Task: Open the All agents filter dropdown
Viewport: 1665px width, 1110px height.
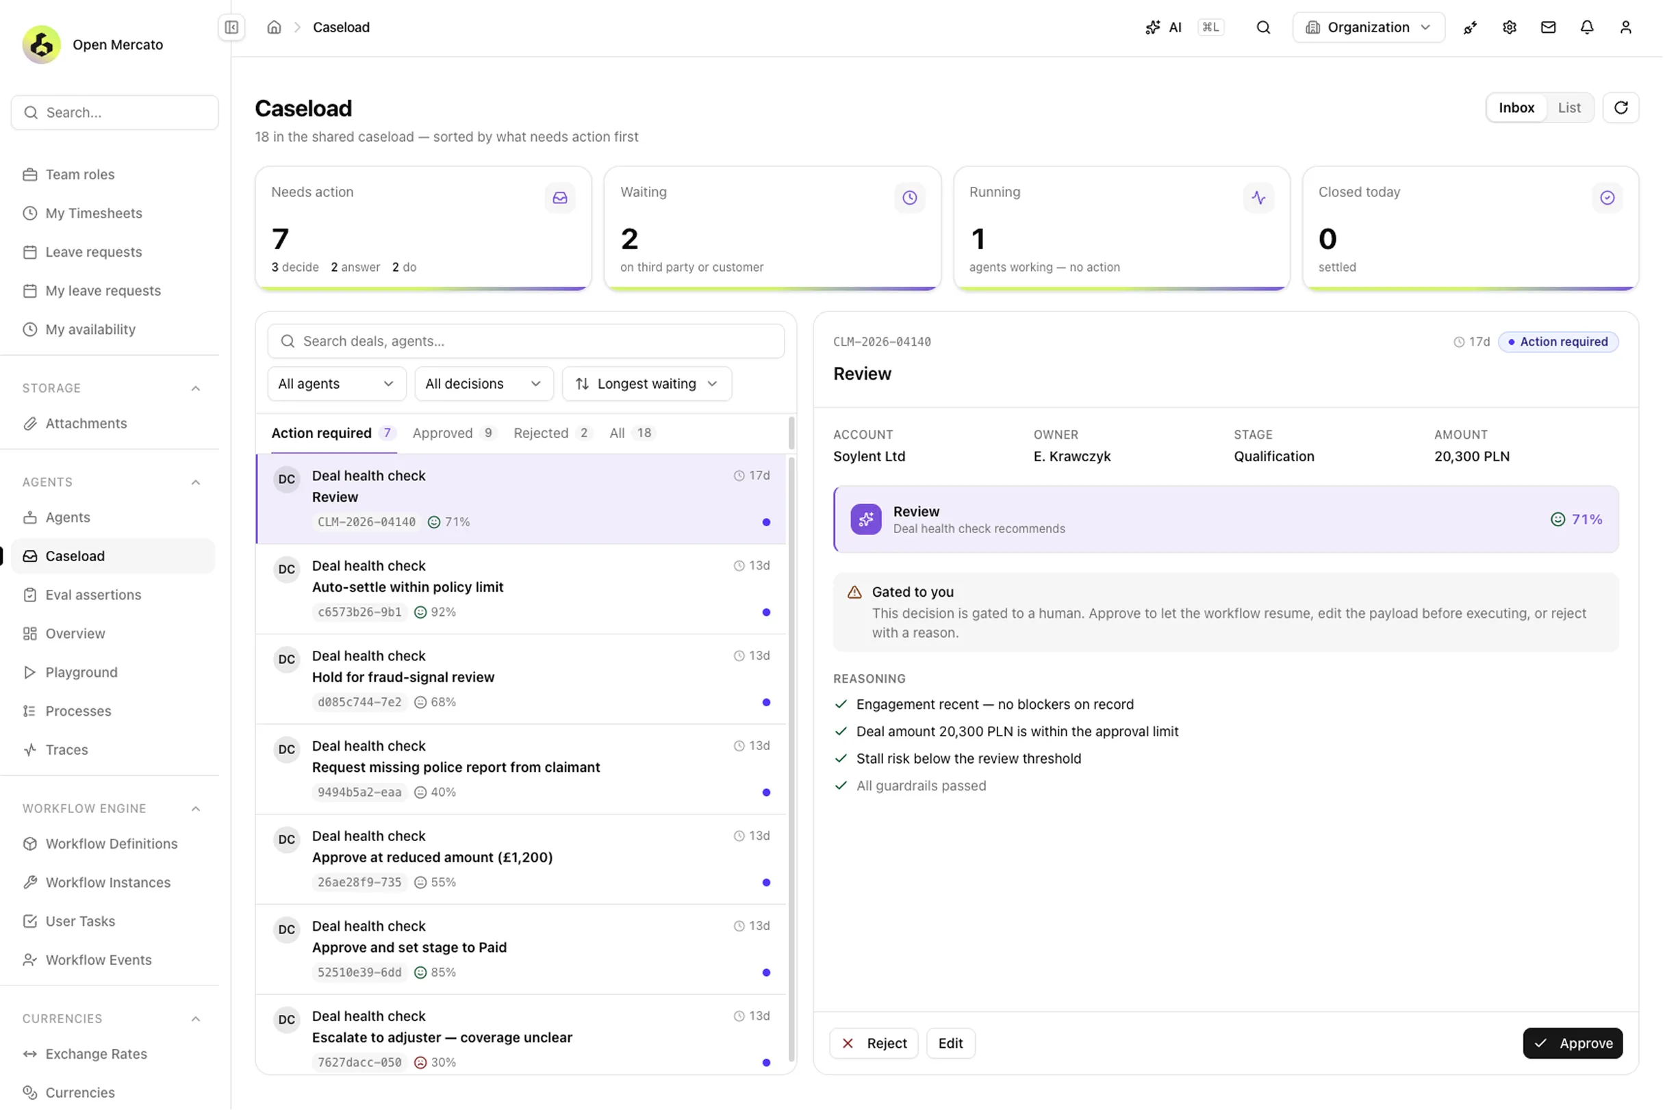Action: [x=336, y=384]
